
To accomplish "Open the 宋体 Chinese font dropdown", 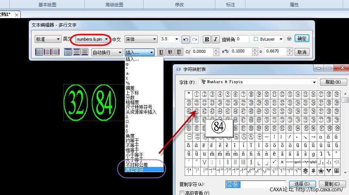I will click(141, 39).
